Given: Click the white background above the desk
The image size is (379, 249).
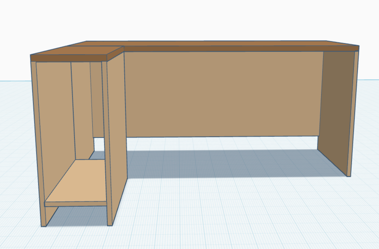Looking at the screenshot, I should point(194,19).
